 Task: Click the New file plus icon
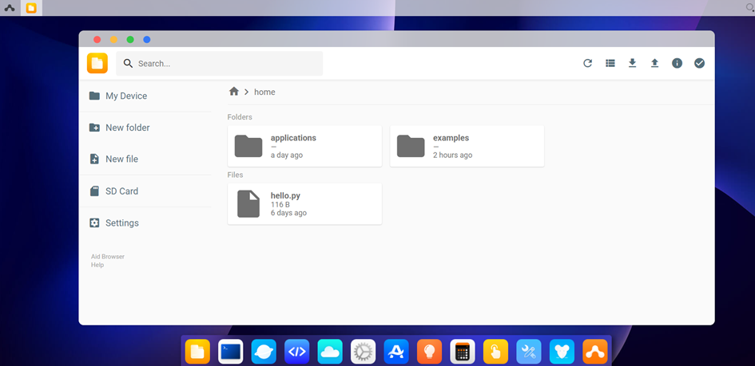(94, 159)
